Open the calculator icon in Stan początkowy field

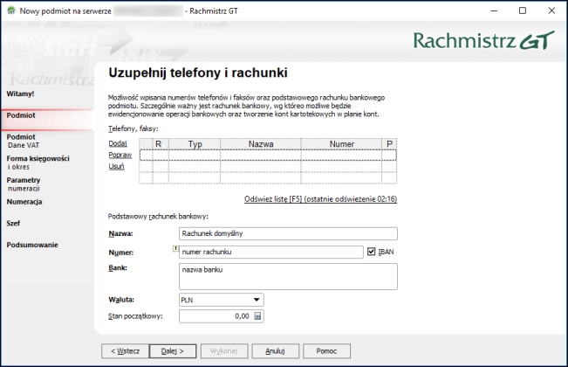(x=257, y=316)
